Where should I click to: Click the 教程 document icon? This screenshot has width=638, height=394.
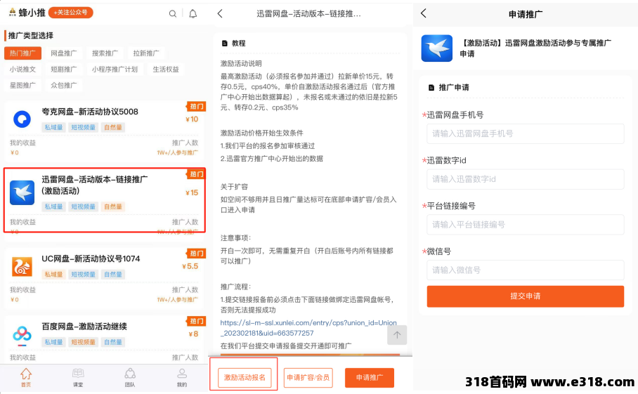click(224, 43)
